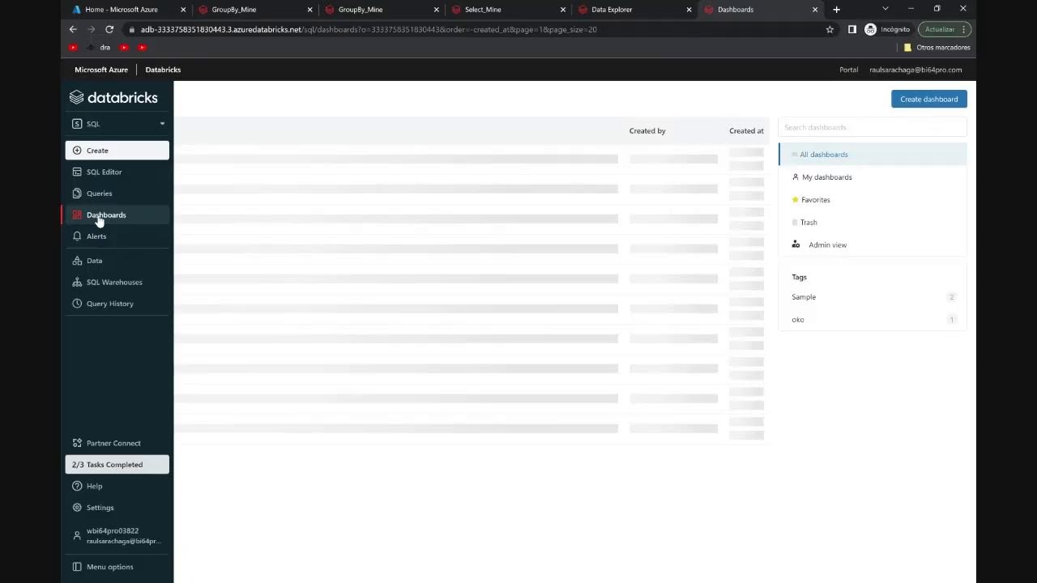Viewport: 1037px width, 583px height.
Task: Click the Menu options panel icon
Action: (77, 567)
